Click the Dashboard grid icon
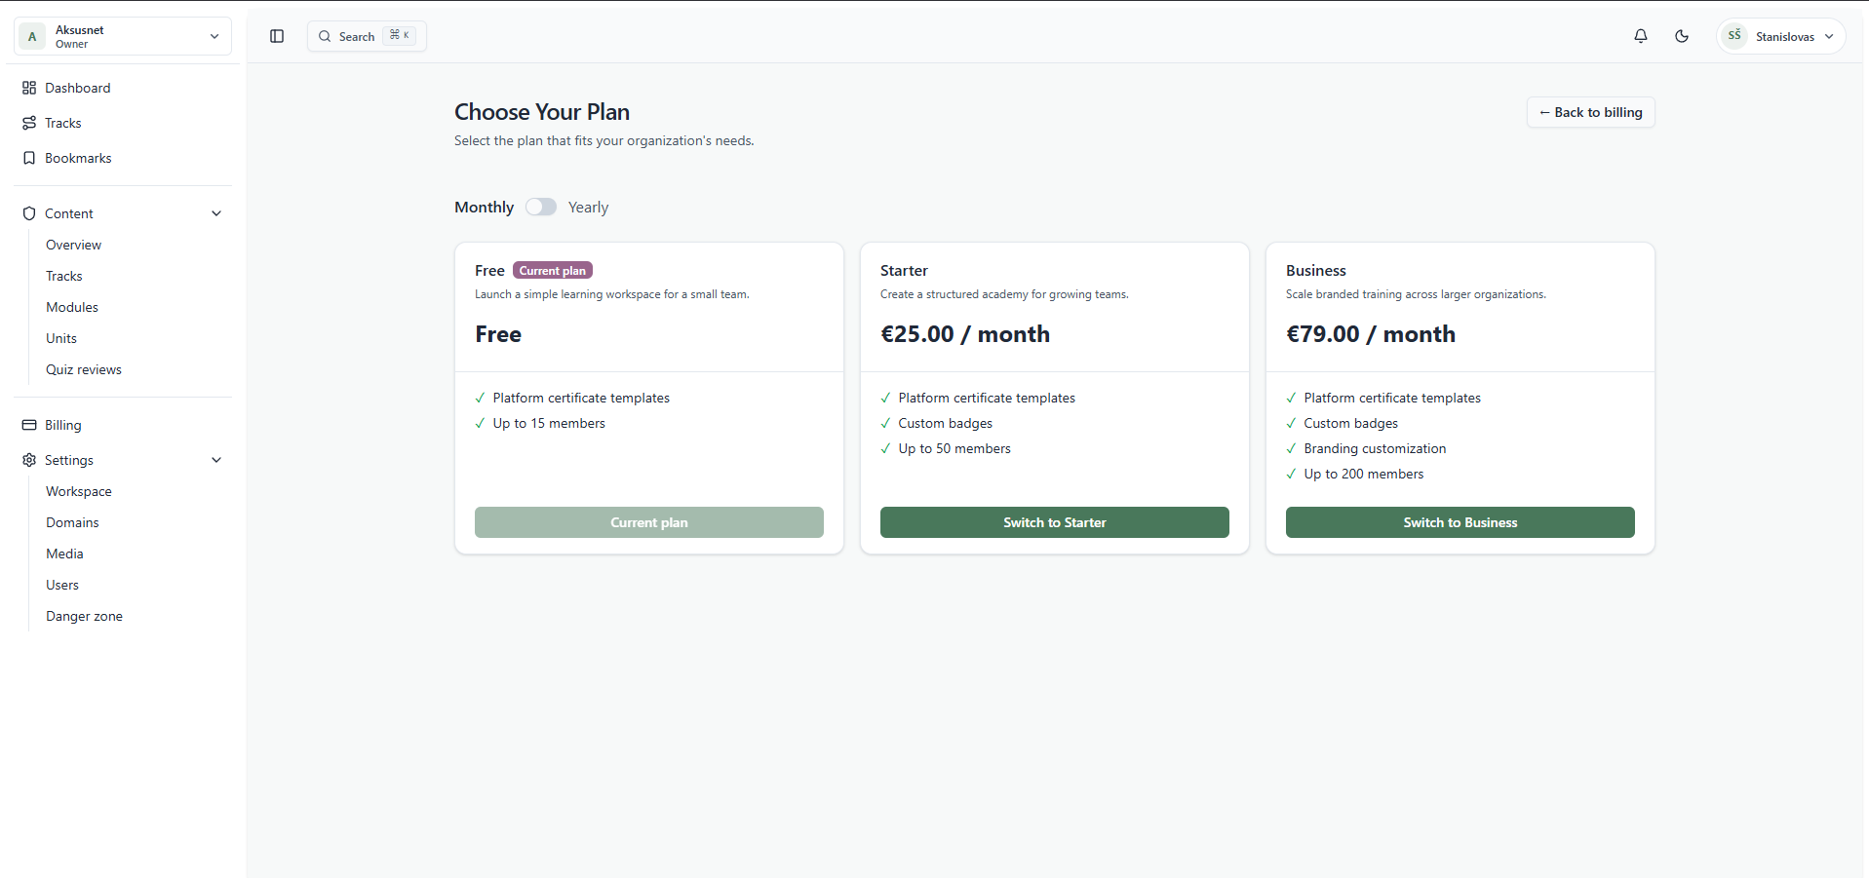The width and height of the screenshot is (1869, 878). 29,88
